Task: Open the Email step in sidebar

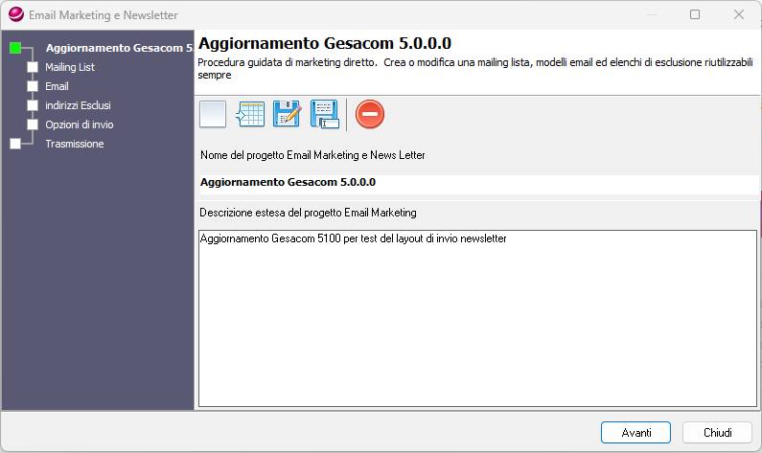Action: point(57,86)
